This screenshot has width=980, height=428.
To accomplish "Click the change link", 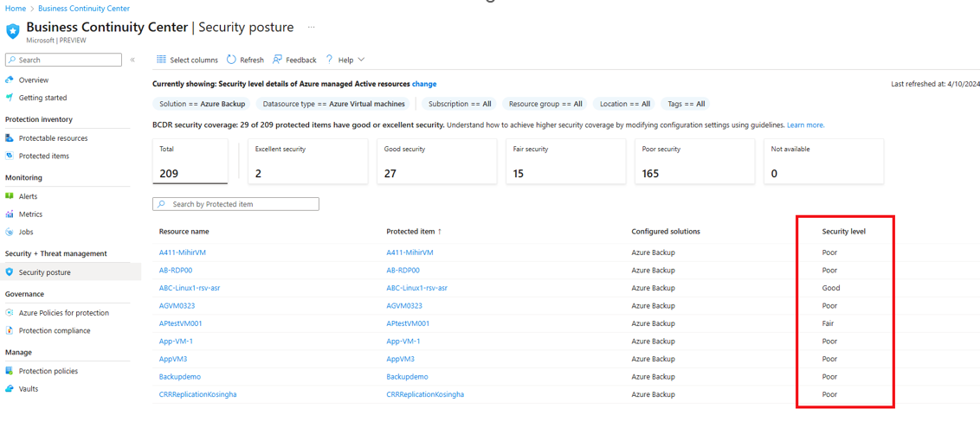I will pos(424,84).
